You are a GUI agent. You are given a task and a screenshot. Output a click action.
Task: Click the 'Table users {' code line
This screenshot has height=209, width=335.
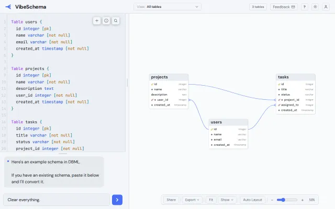point(27,22)
